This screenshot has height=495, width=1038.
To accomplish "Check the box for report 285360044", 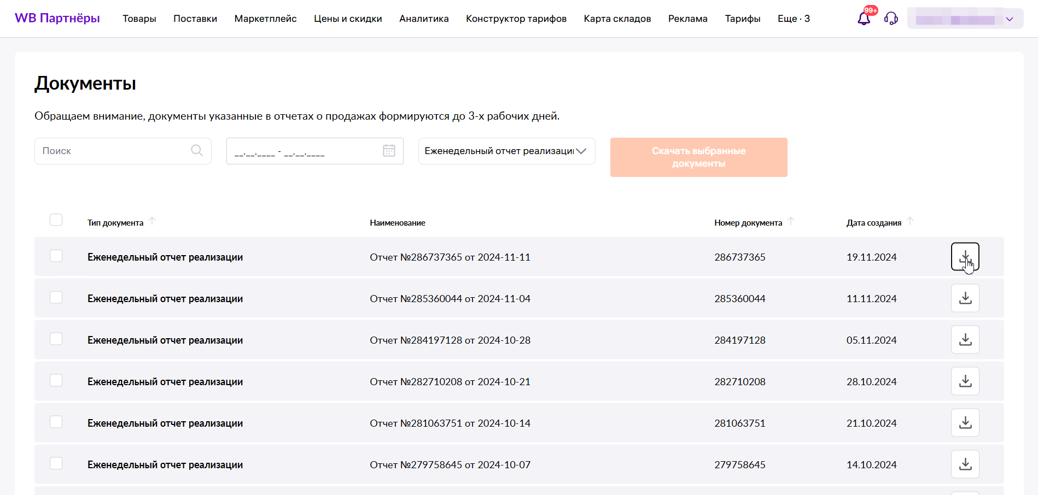I will pos(56,297).
